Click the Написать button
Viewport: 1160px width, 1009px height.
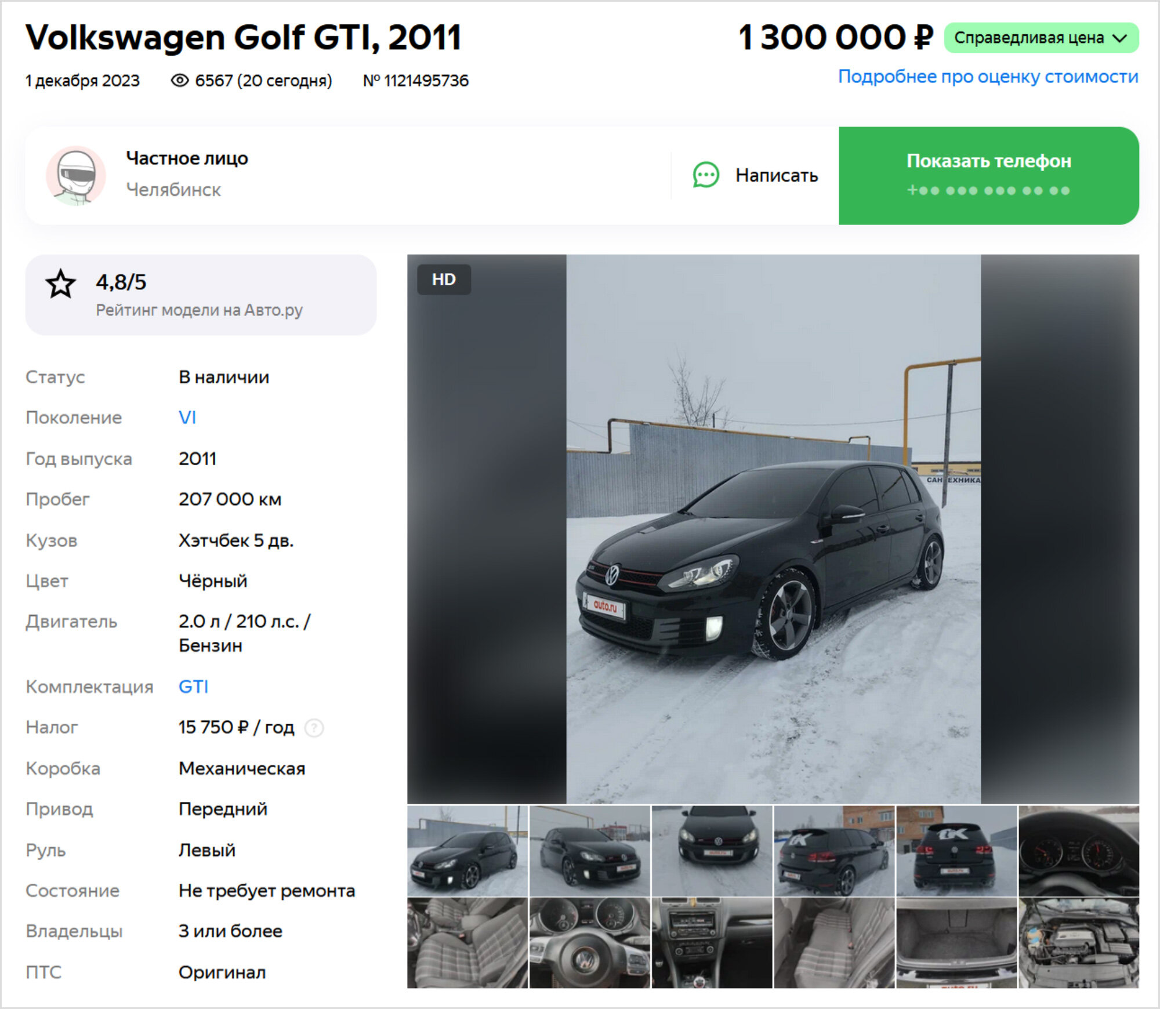[x=756, y=175]
